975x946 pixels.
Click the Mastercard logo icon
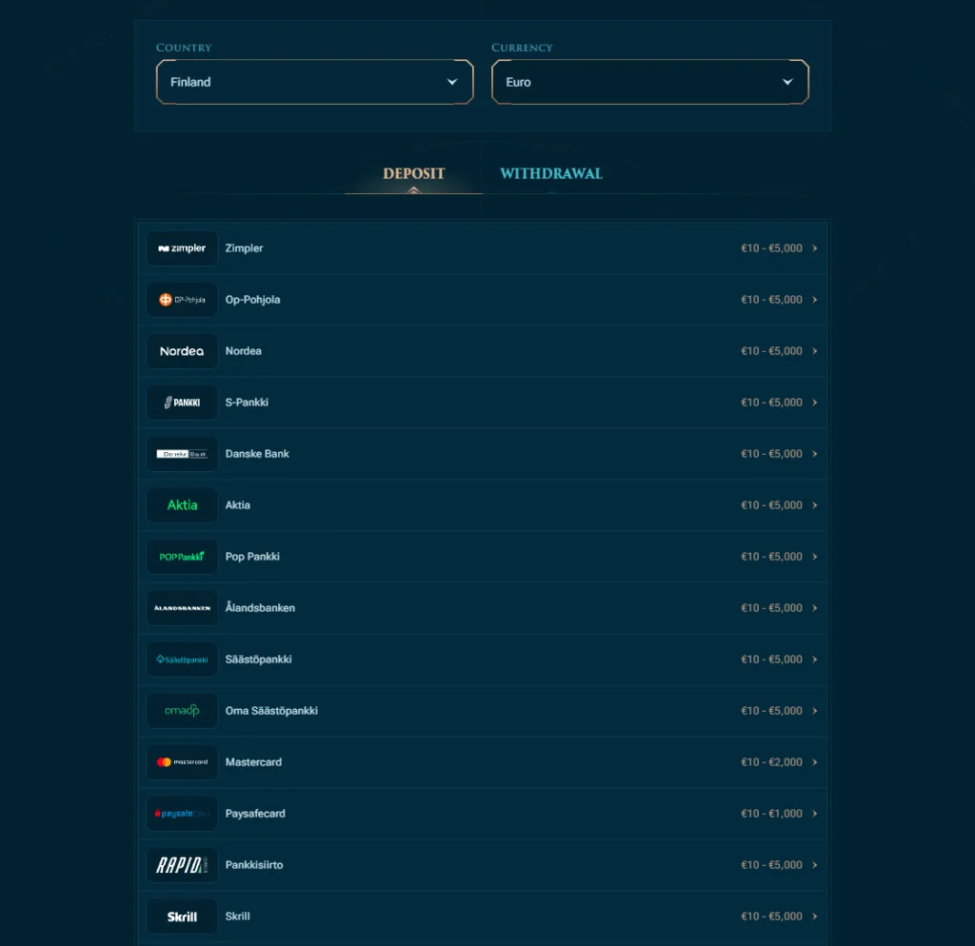182,762
